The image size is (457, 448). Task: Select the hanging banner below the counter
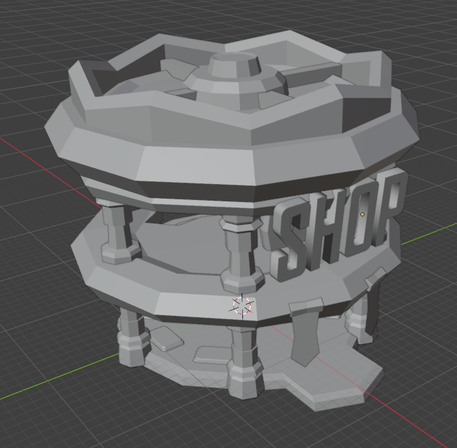[x=306, y=332]
